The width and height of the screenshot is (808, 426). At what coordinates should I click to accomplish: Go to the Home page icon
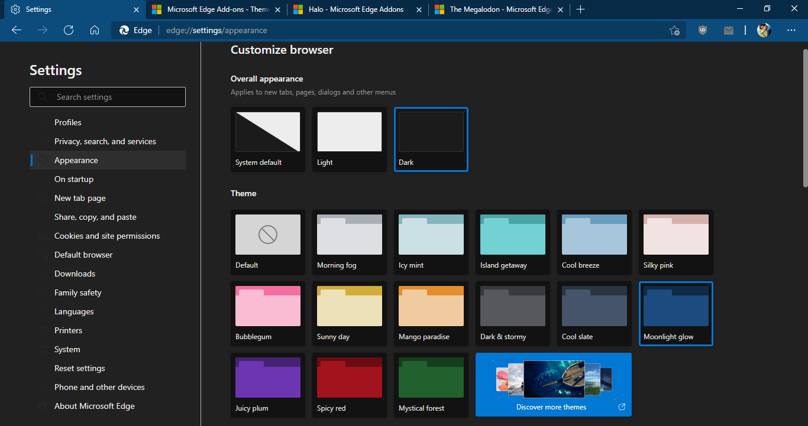(x=95, y=30)
